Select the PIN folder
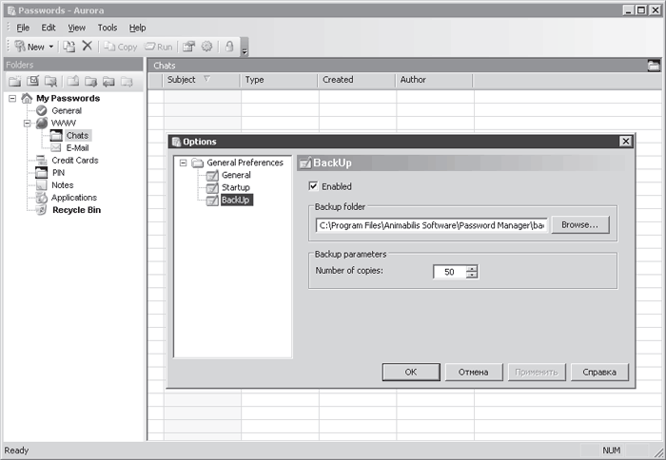 point(58,173)
